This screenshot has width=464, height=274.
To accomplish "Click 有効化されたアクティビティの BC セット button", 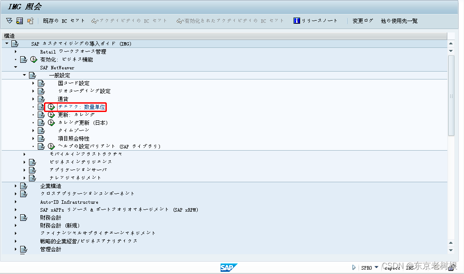I will coord(230,21).
